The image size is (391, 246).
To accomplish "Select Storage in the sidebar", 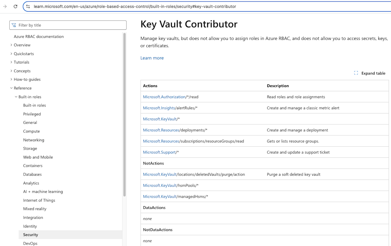I will (x=30, y=148).
